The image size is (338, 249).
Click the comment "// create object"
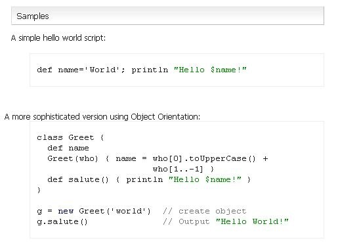pyautogui.click(x=205, y=211)
